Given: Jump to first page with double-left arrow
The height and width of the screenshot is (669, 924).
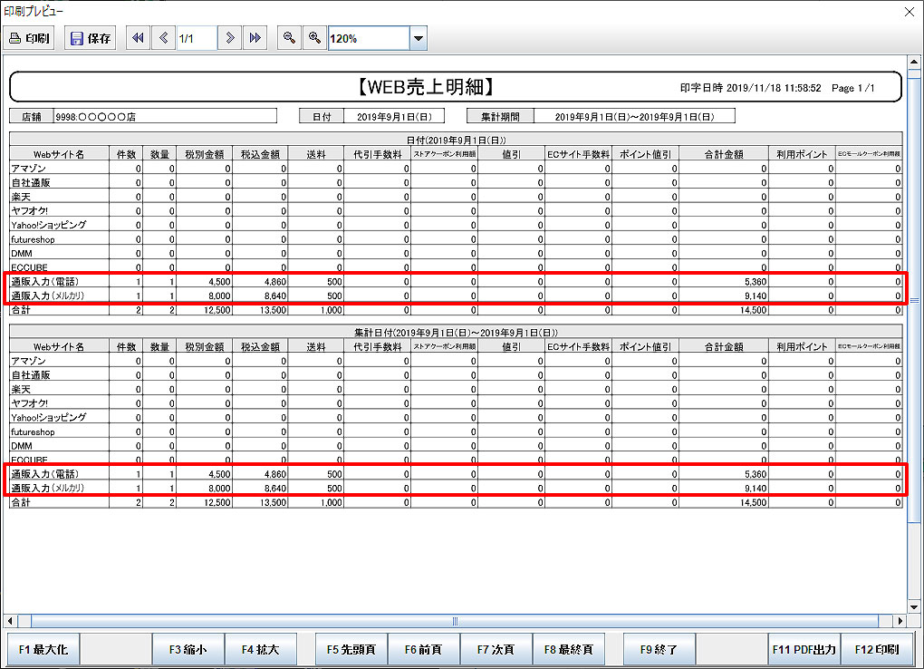Looking at the screenshot, I should pyautogui.click(x=138, y=38).
